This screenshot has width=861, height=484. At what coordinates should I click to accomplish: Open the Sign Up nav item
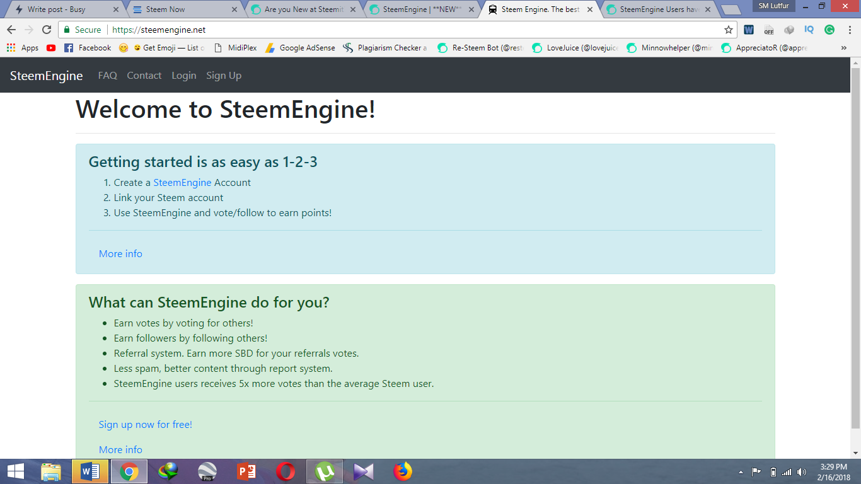(x=224, y=76)
